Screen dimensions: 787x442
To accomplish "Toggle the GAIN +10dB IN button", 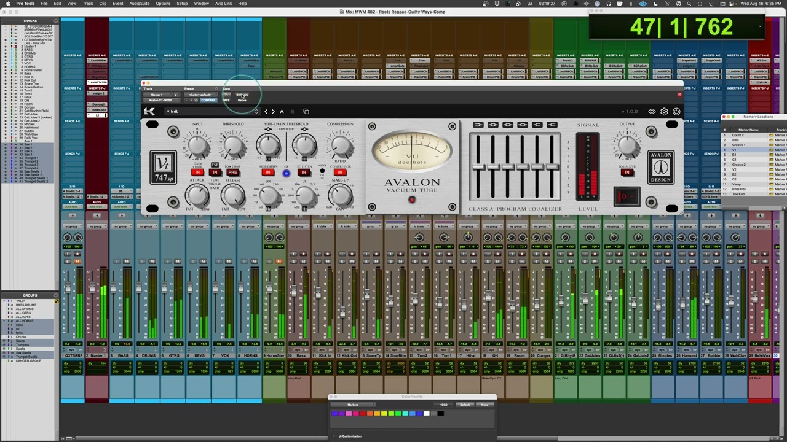I will click(197, 173).
